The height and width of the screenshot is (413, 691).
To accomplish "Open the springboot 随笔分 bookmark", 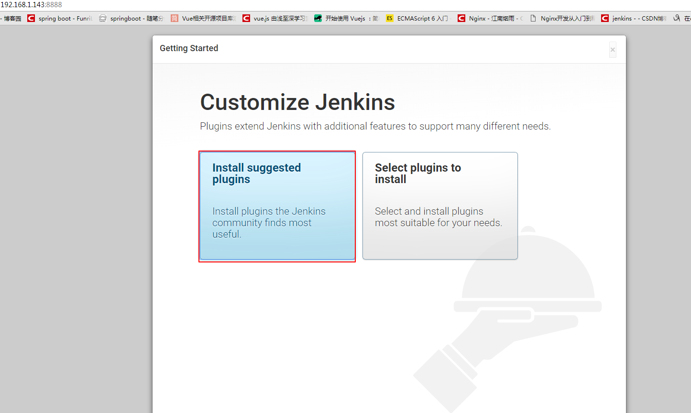I will (x=131, y=18).
